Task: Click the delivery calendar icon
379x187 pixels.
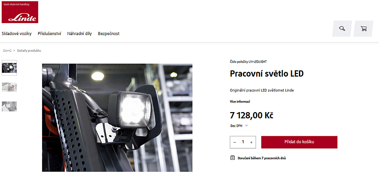Action: [x=232, y=158]
